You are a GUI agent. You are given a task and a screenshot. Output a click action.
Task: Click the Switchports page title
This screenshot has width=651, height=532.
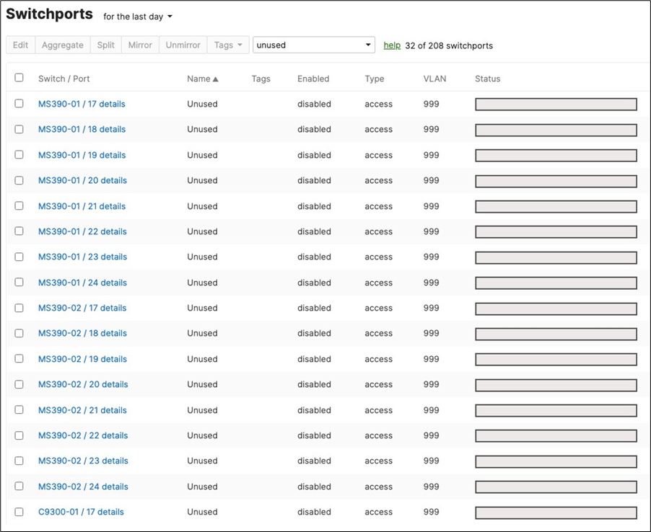(49, 14)
